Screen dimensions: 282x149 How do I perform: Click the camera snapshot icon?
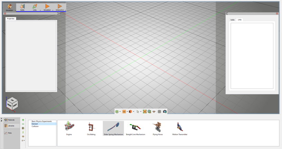click(165, 112)
